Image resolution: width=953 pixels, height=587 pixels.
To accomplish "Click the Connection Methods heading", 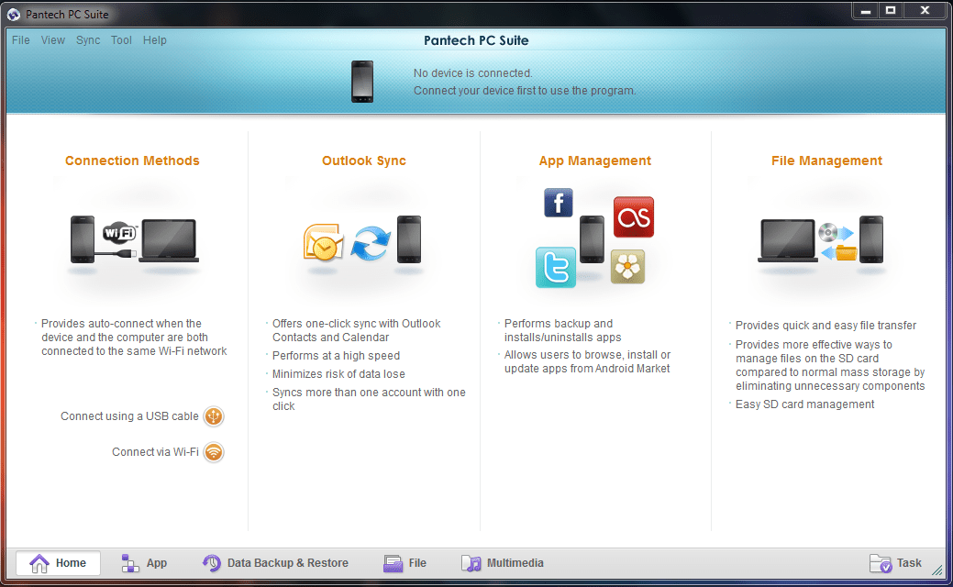I will (x=132, y=161).
